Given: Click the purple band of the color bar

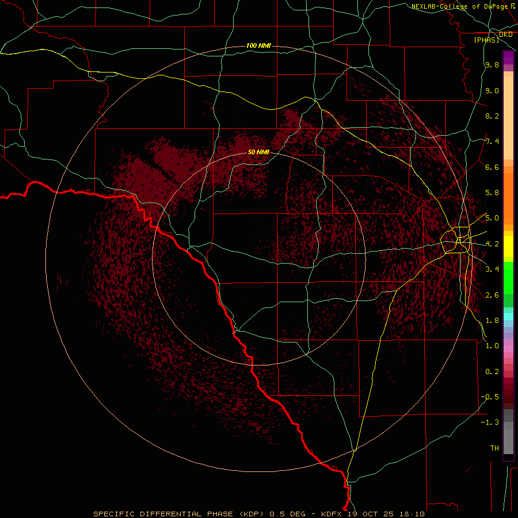Looking at the screenshot, I should coord(508,58).
